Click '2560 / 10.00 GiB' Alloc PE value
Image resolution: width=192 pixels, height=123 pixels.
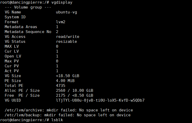(75, 91)
